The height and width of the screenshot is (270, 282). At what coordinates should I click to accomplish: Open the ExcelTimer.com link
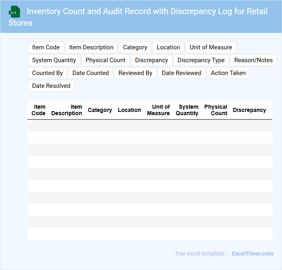pyautogui.click(x=252, y=254)
